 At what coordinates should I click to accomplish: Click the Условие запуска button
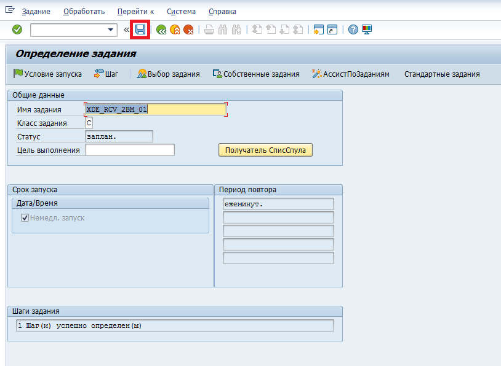(47, 74)
